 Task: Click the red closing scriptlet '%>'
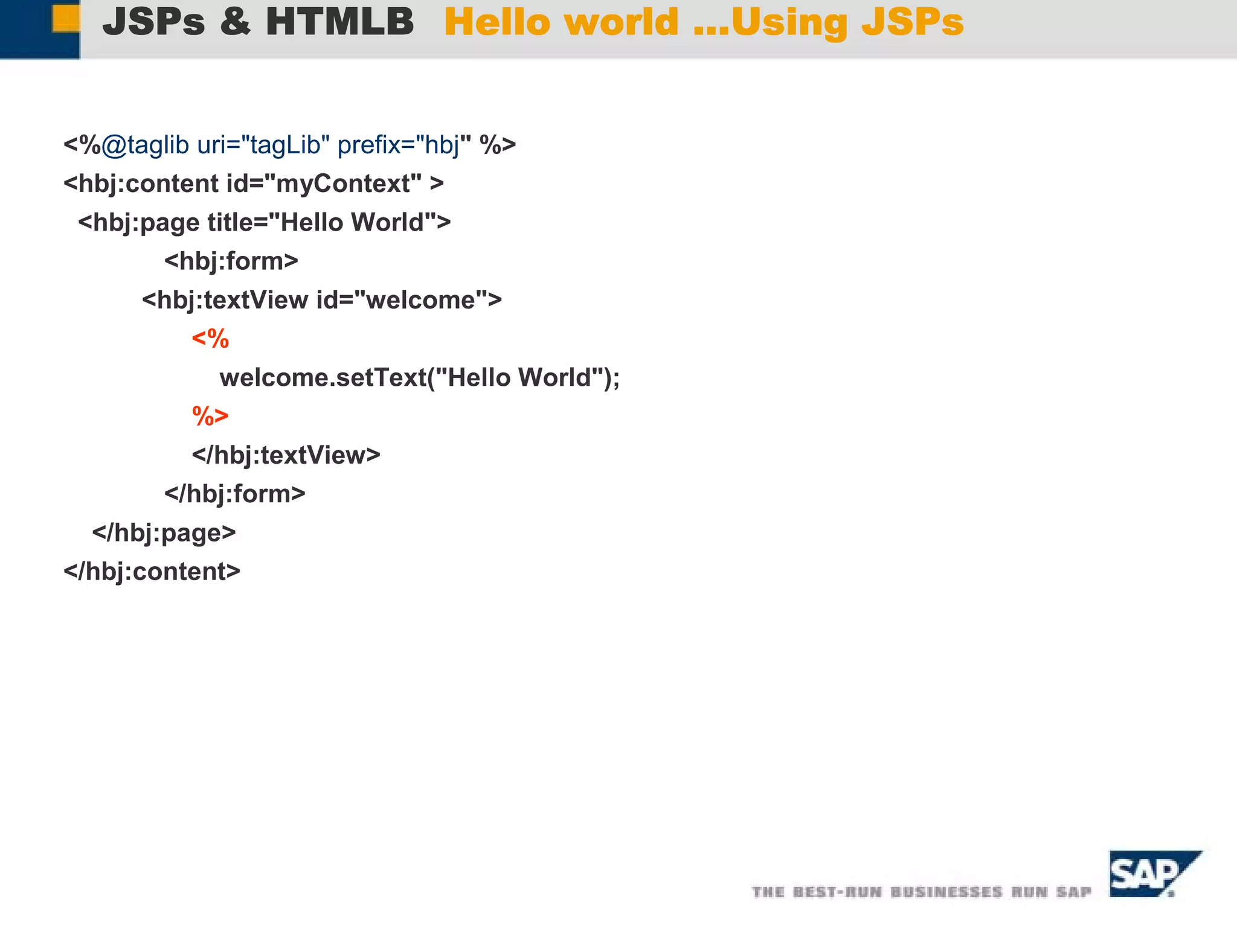pos(210,416)
